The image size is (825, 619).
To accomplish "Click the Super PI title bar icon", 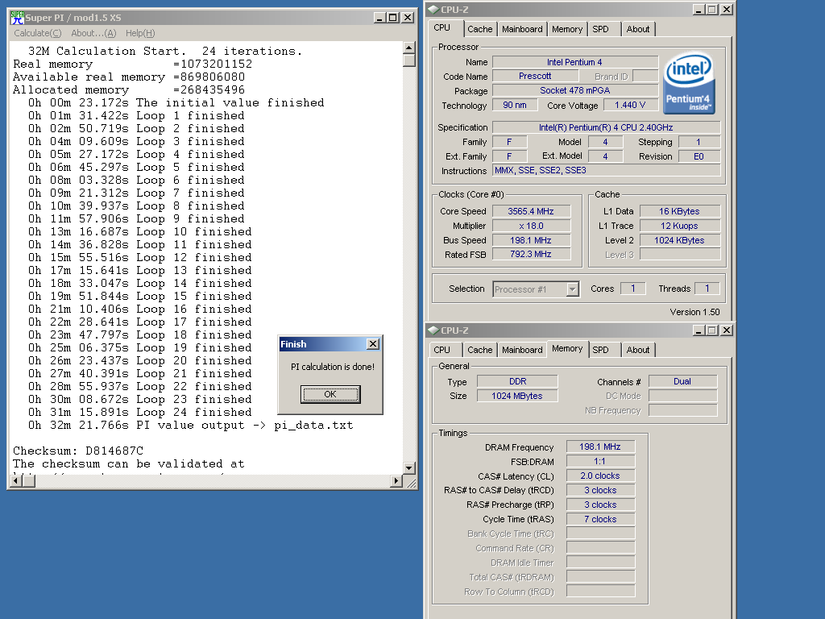I will (18, 18).
